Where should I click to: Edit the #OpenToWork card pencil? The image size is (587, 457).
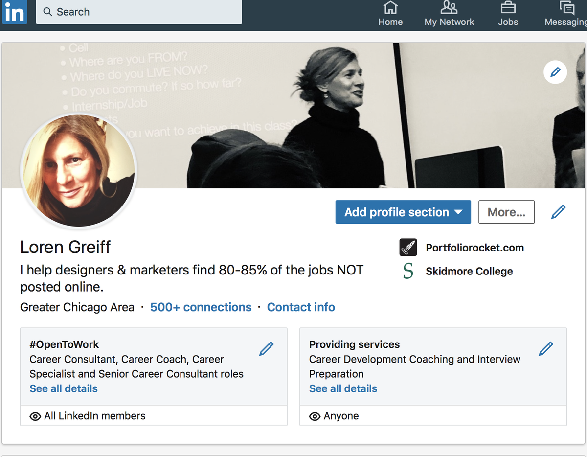[266, 349]
